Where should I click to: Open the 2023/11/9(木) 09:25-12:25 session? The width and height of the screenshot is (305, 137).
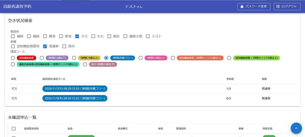coord(75,98)
